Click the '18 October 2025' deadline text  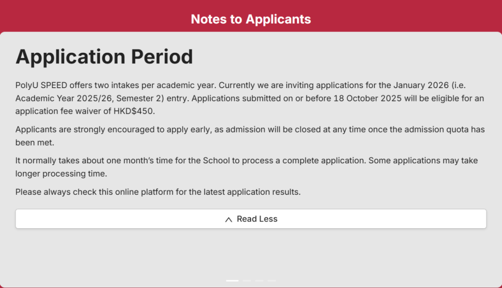click(x=368, y=98)
